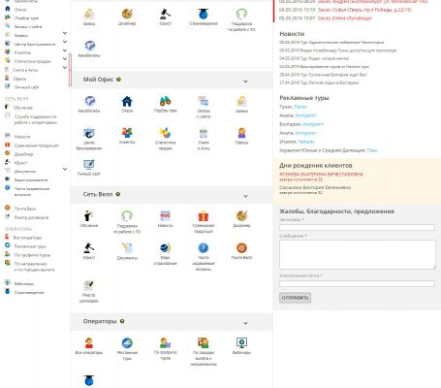441x388 pixels.
Task: Open Дизайнер palette icon in Сеть Велл section
Action: click(x=241, y=216)
